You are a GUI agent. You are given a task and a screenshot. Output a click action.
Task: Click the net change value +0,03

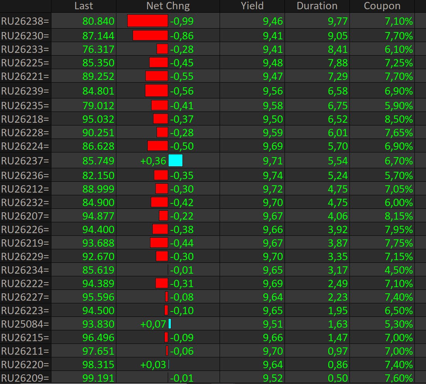pos(153,365)
